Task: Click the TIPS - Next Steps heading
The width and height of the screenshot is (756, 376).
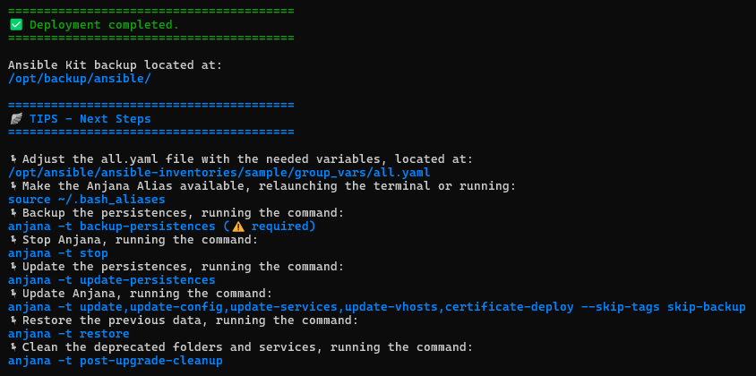Action: click(x=90, y=119)
